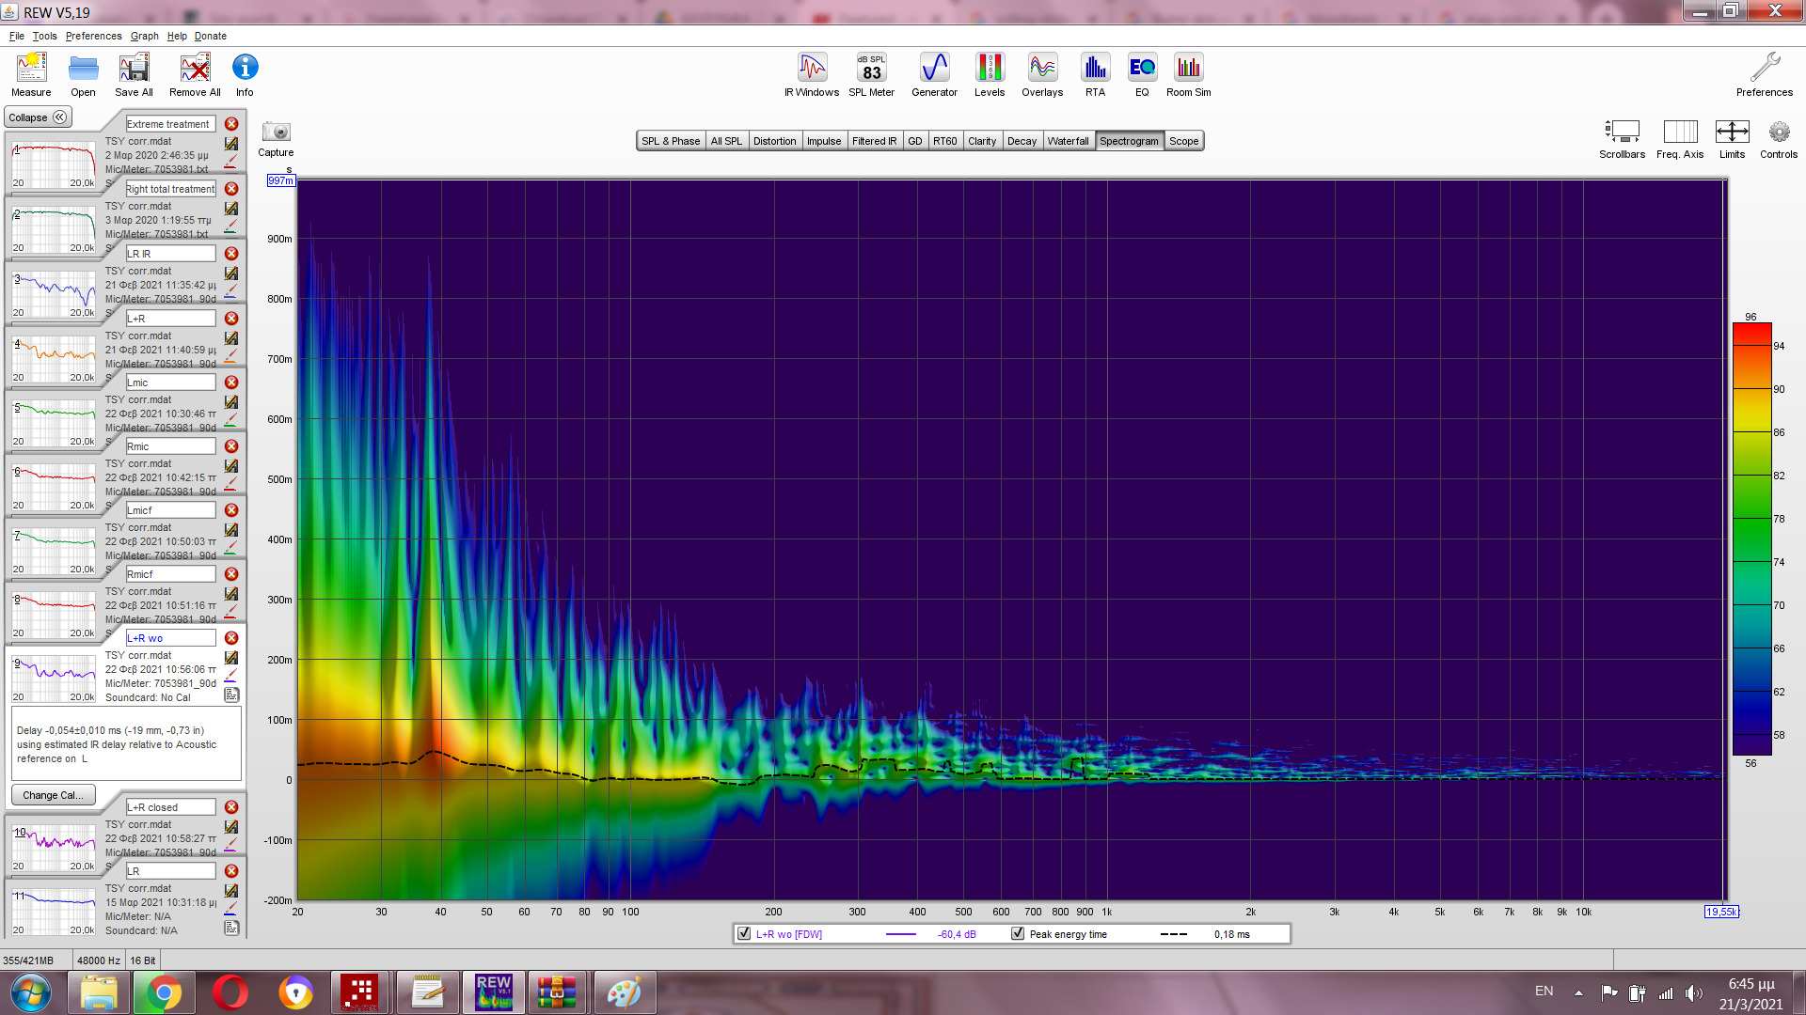This screenshot has height=1015, width=1806.
Task: Toggle the Peak energy time checkbox
Action: [1018, 934]
